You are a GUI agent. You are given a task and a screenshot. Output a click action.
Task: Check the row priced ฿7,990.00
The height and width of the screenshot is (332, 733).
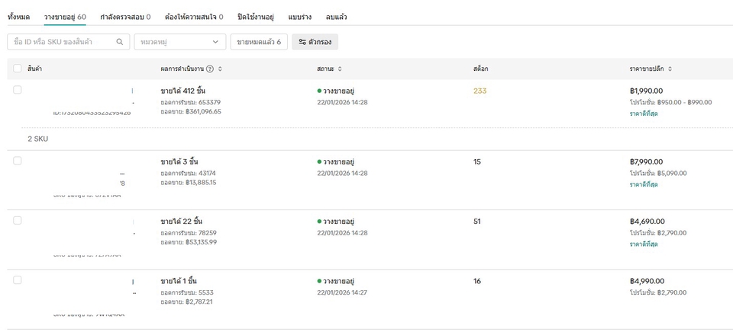[18, 161]
